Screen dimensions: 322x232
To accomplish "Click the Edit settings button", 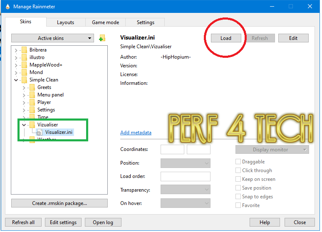I will point(63,222).
